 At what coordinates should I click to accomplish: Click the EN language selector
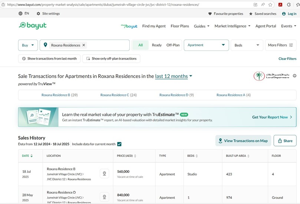pos(27,13)
